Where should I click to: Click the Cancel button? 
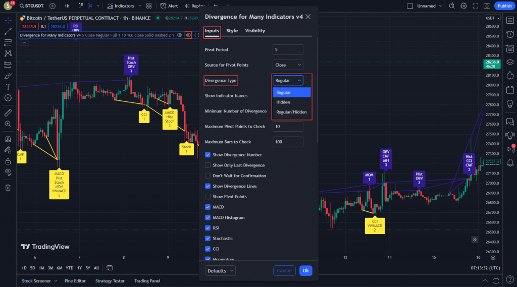[x=284, y=271]
